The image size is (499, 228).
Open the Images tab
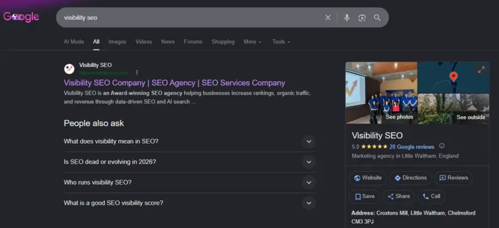click(x=117, y=42)
